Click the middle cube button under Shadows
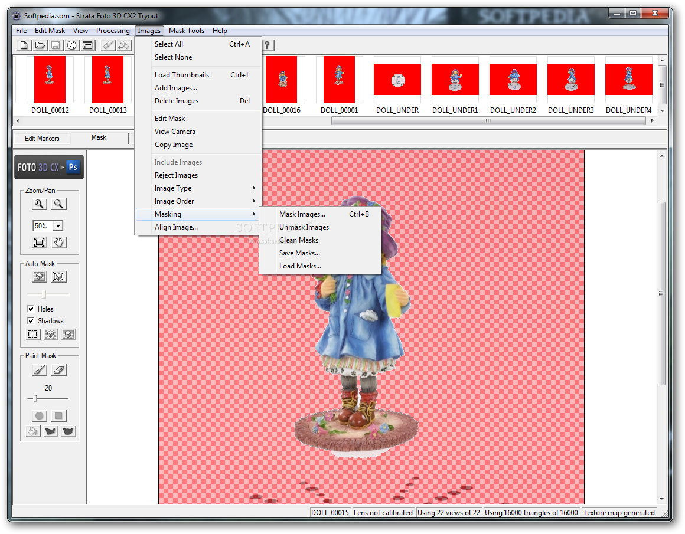 (51, 335)
